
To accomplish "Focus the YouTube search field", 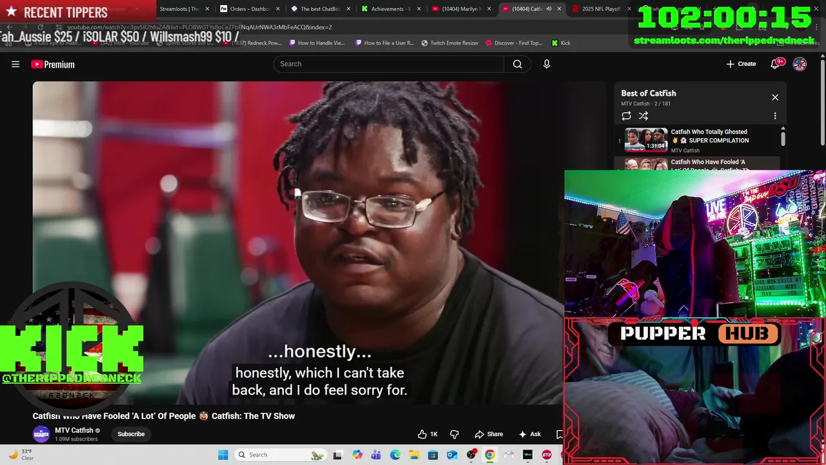I will [x=389, y=64].
